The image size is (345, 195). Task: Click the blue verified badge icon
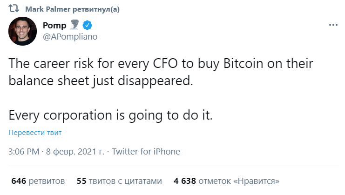click(x=88, y=25)
